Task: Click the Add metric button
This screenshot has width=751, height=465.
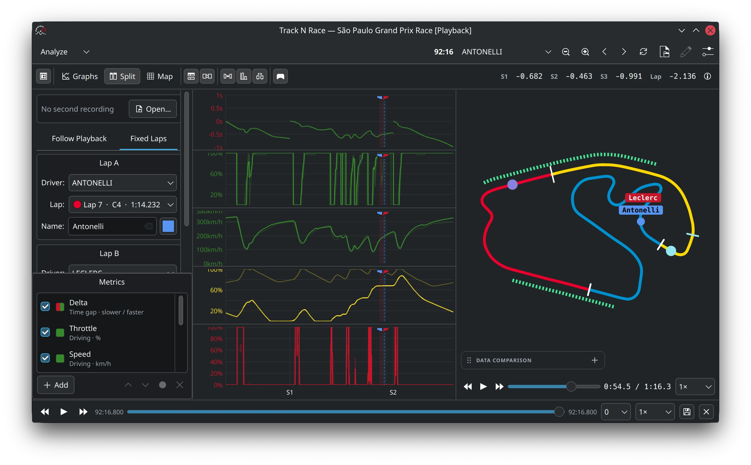Action: click(x=56, y=385)
